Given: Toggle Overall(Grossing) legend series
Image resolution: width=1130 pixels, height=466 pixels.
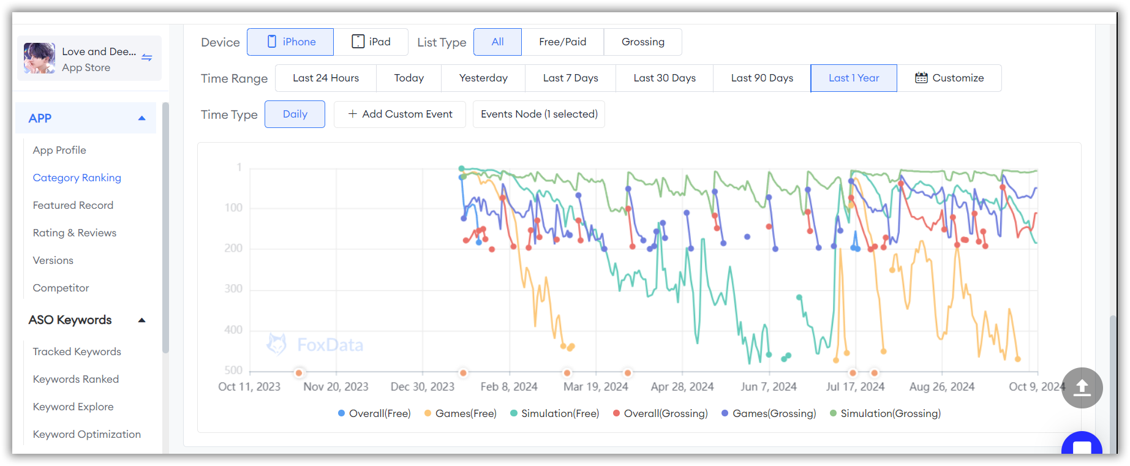Looking at the screenshot, I should tap(660, 413).
